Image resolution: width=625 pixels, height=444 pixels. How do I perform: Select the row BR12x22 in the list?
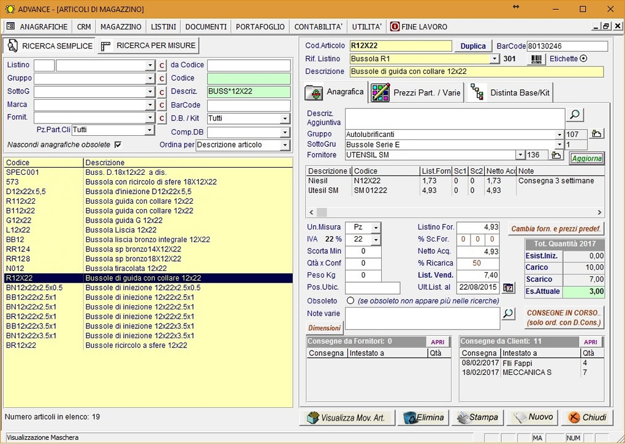pos(148,346)
